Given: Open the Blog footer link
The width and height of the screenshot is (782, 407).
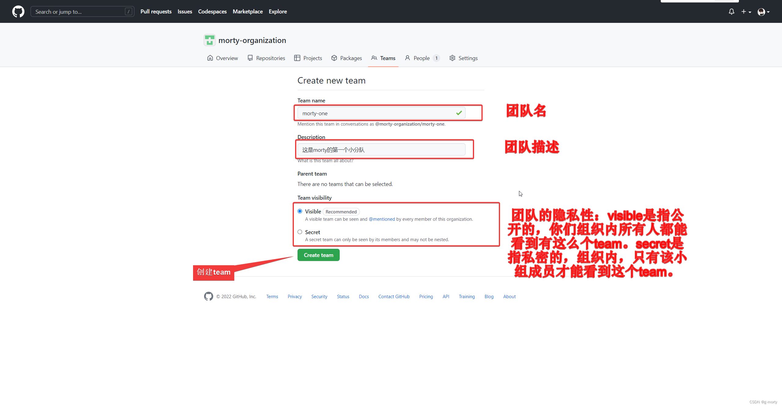Looking at the screenshot, I should coord(489,296).
